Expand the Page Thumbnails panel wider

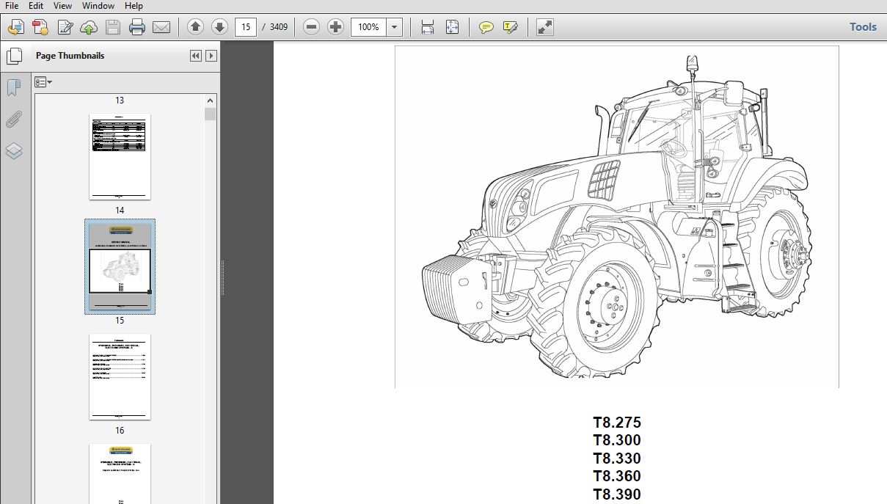[x=211, y=56]
